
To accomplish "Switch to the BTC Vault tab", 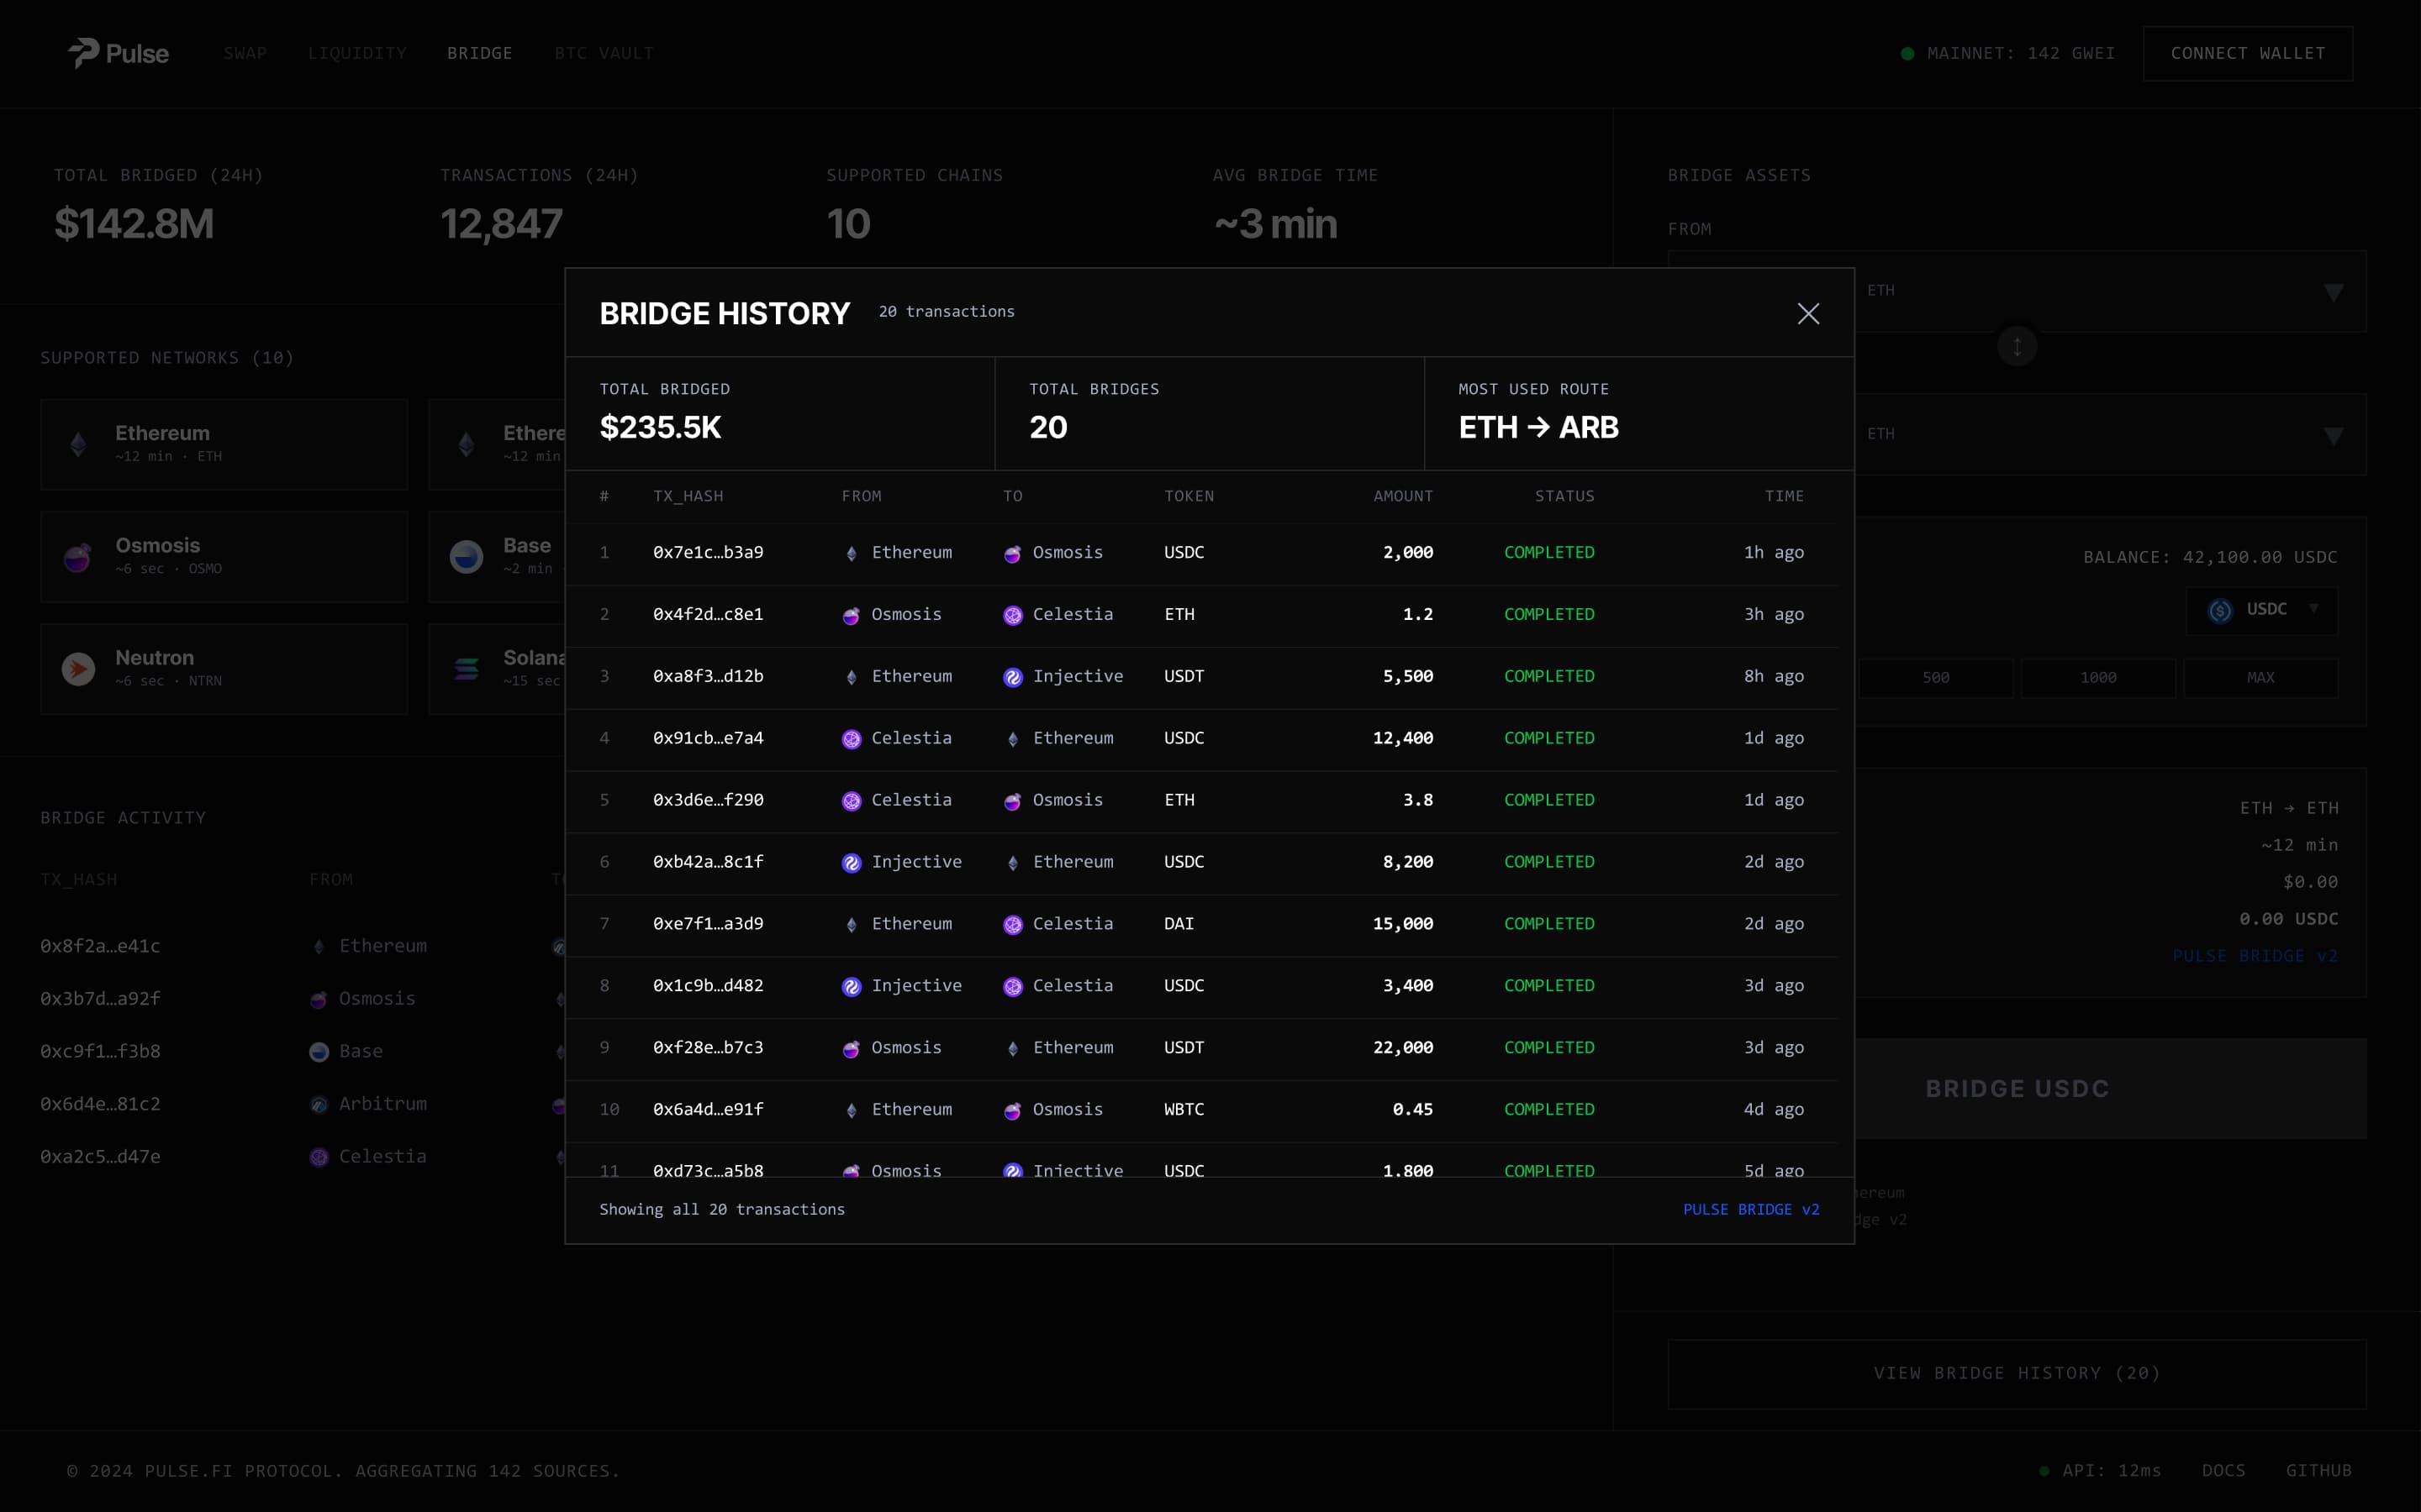I will (604, 53).
